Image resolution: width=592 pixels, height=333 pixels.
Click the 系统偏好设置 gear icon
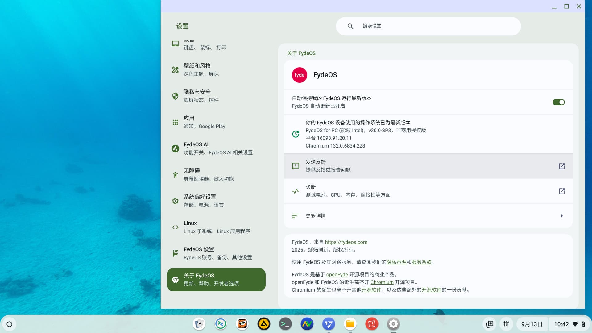(175, 201)
